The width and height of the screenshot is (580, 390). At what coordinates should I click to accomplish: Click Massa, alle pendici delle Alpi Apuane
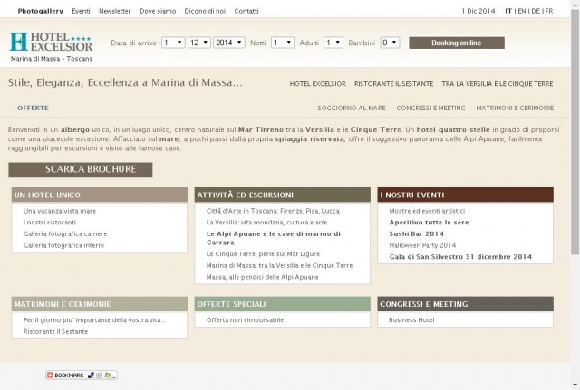(x=262, y=277)
